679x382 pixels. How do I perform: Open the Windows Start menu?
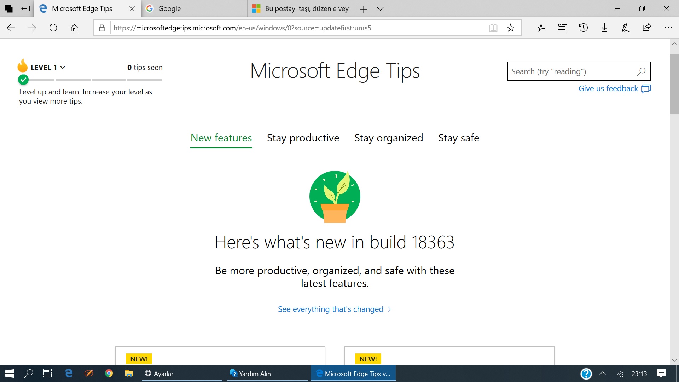coord(10,374)
